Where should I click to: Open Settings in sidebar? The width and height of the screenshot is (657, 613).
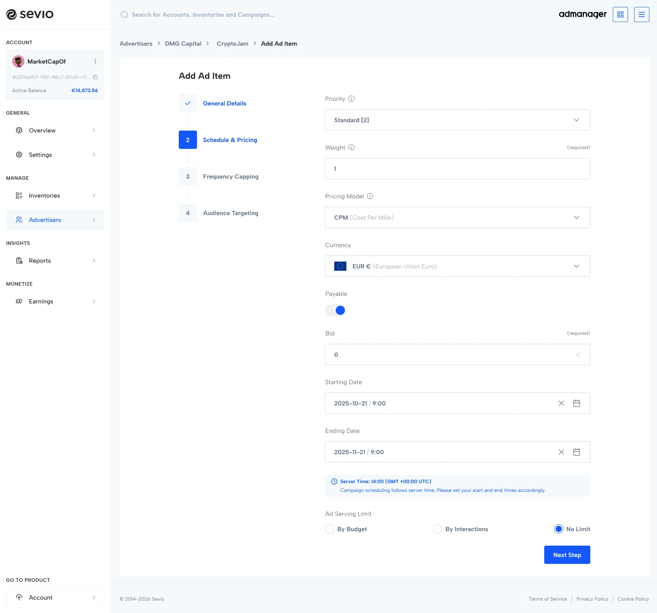click(55, 155)
